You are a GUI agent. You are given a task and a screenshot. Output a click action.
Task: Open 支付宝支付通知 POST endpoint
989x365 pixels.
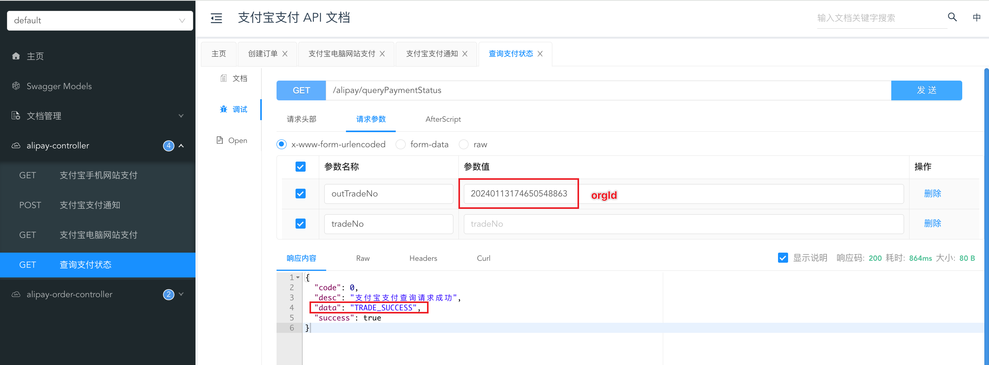(x=98, y=205)
